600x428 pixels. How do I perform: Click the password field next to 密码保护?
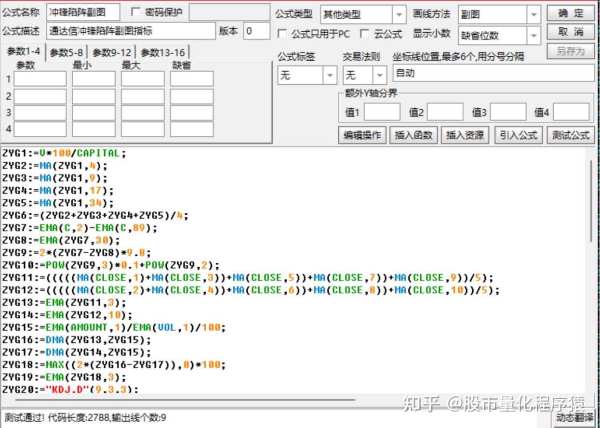229,12
